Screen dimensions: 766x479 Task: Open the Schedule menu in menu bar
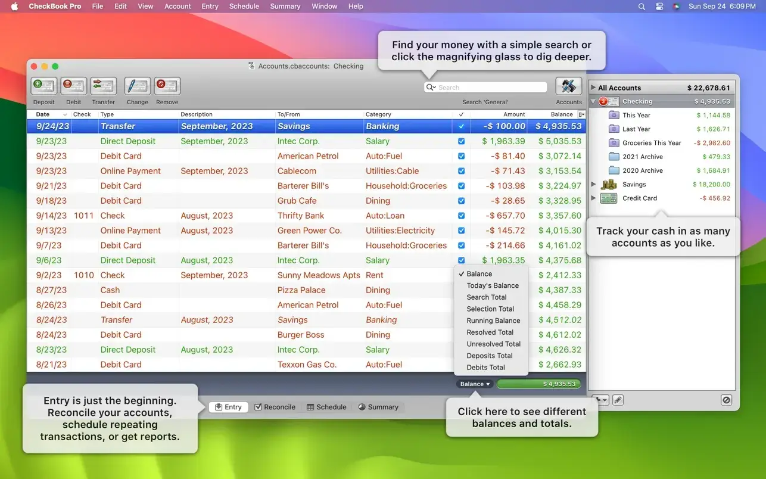coord(244,6)
